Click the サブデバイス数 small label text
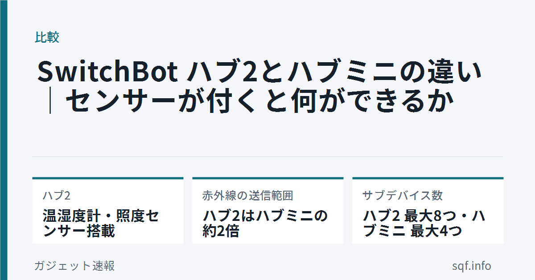Viewport: 535px width, 280px height. (403, 195)
